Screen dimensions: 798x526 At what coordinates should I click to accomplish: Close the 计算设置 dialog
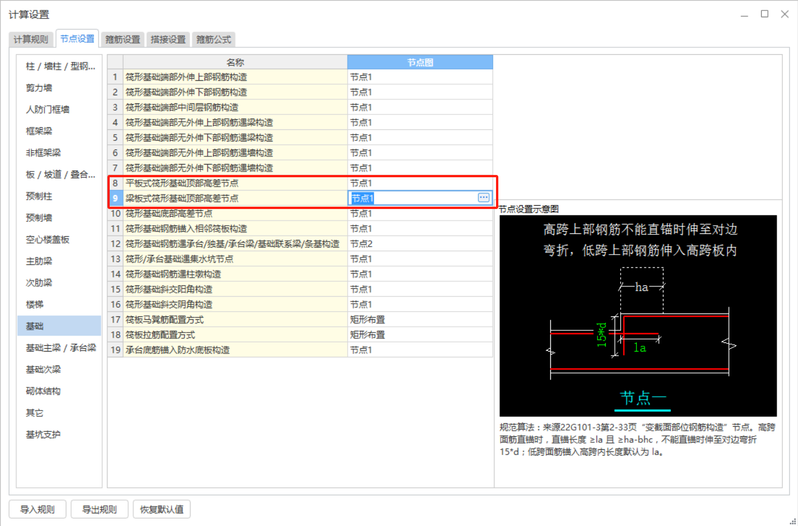pyautogui.click(x=785, y=14)
